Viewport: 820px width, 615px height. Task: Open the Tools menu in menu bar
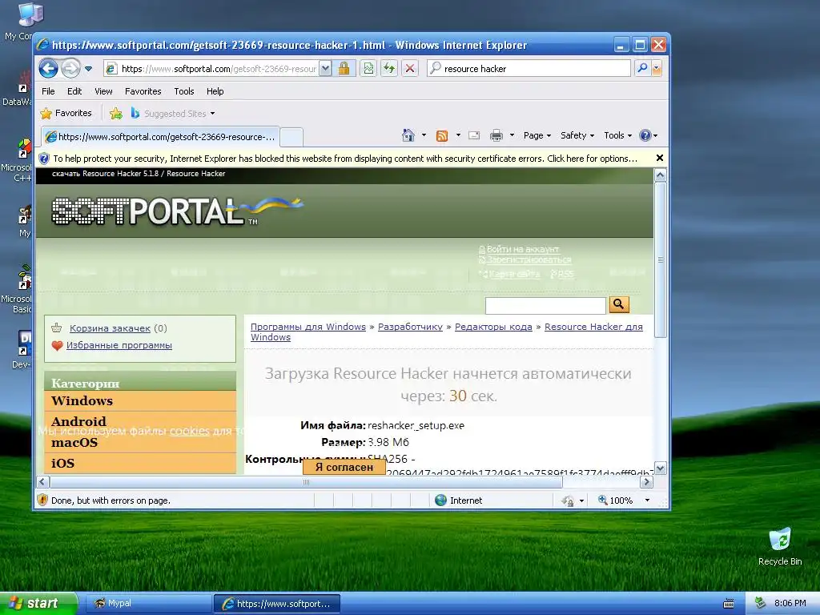pos(183,91)
